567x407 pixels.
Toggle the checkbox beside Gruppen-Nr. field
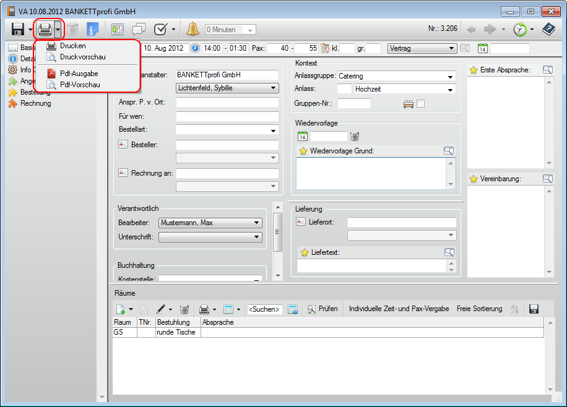(x=421, y=104)
